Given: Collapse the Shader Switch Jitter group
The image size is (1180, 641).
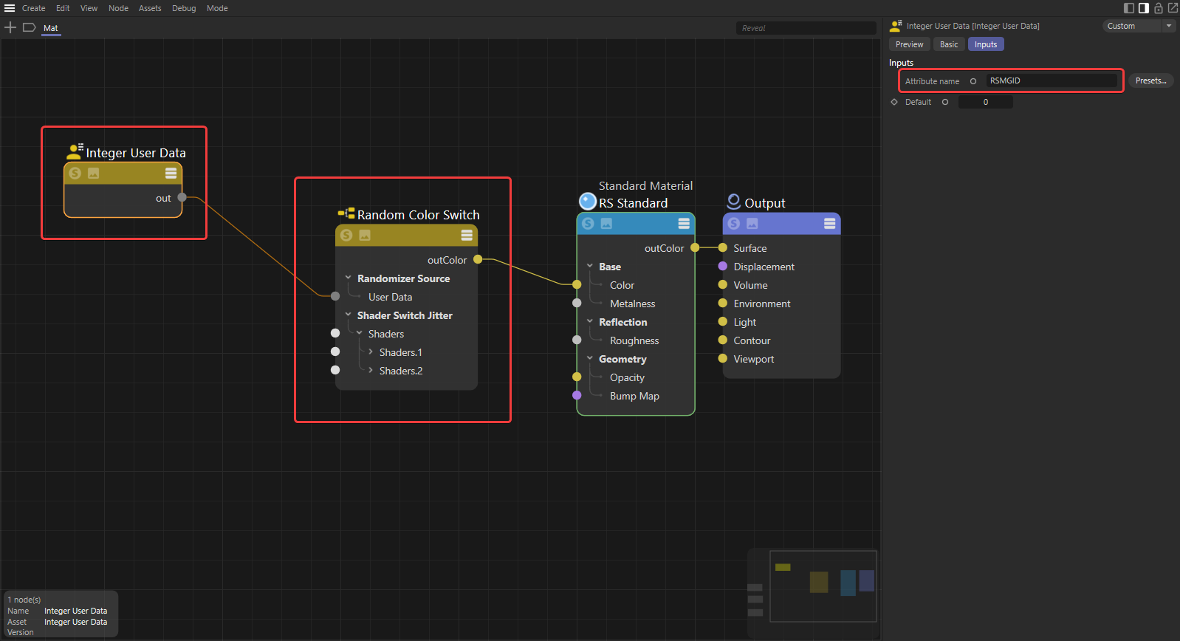Looking at the screenshot, I should 349,315.
